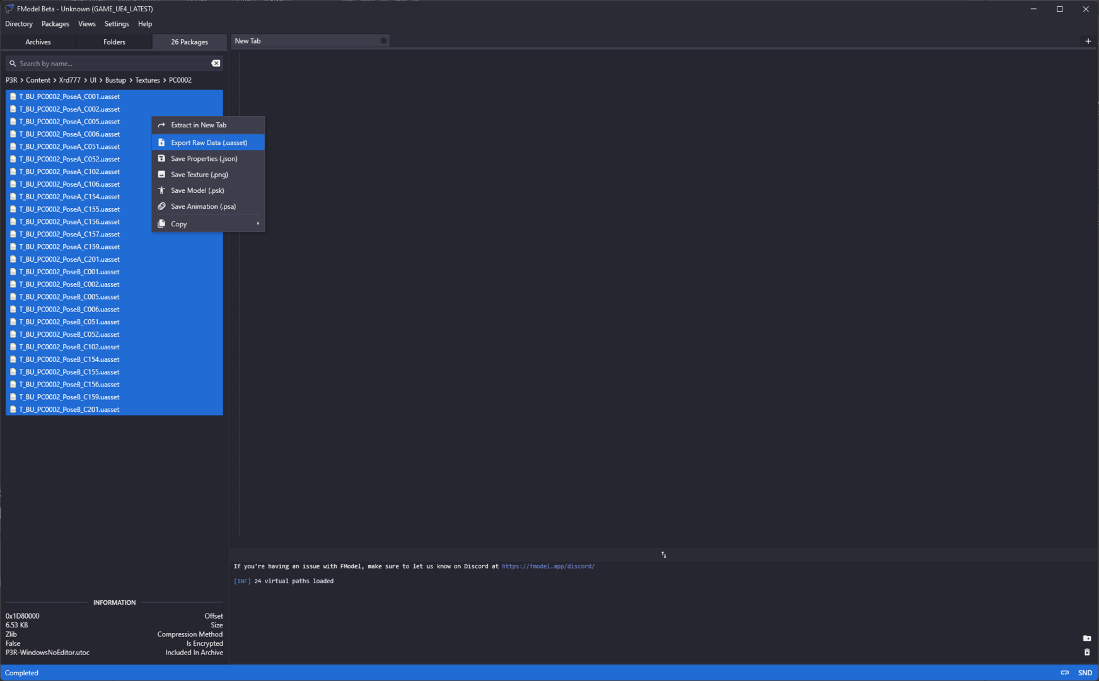Select T_BU_PC0002_PoseA_C201.uasset in the list
Screen dimensions: 1099x681
click(x=114, y=259)
